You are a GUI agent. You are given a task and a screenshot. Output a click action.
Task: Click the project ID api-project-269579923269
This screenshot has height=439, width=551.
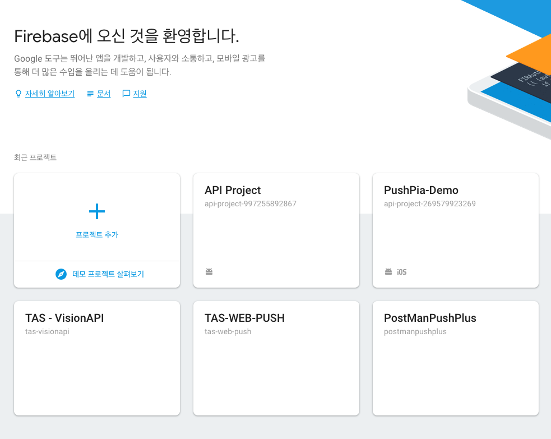[430, 204]
